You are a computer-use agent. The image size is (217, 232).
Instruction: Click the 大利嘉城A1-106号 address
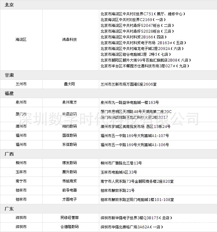[x=135, y=145]
